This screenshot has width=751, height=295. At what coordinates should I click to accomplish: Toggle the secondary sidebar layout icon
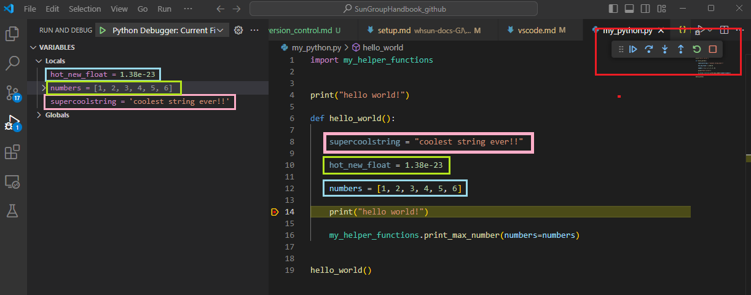[x=645, y=9]
